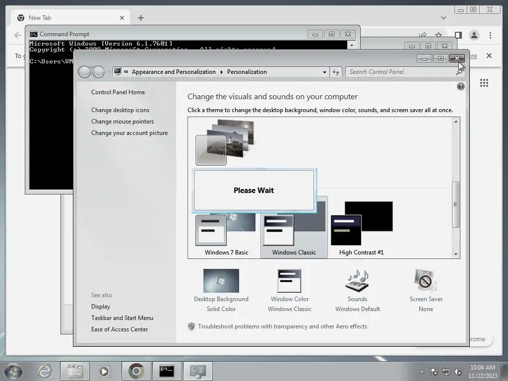The width and height of the screenshot is (508, 381).
Task: Click Action Center flag tray icon
Action: coord(434,372)
